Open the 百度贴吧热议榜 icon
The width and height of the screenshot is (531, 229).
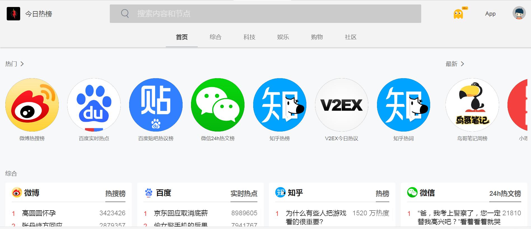[x=156, y=105]
